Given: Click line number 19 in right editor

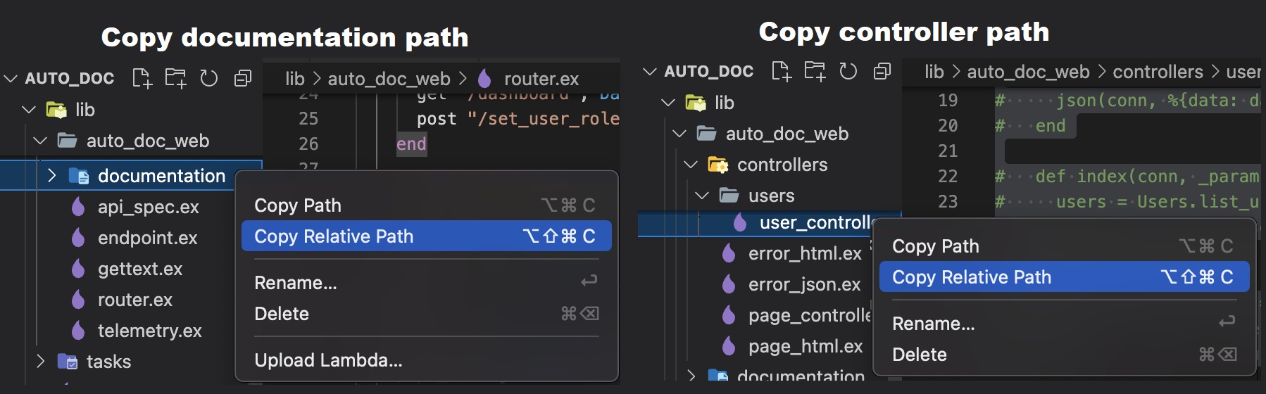Looking at the screenshot, I should 948,100.
